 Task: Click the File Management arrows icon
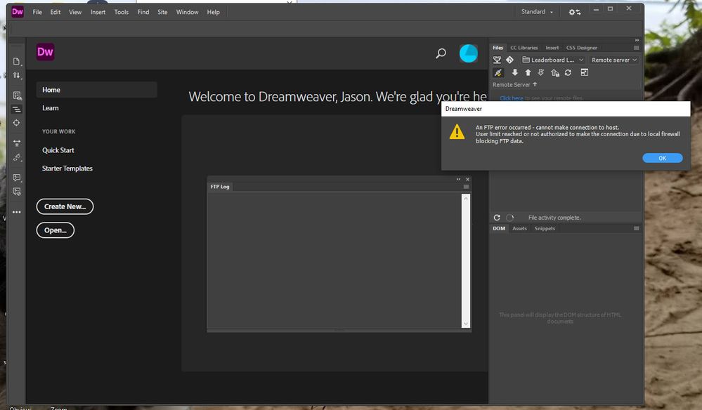17,75
